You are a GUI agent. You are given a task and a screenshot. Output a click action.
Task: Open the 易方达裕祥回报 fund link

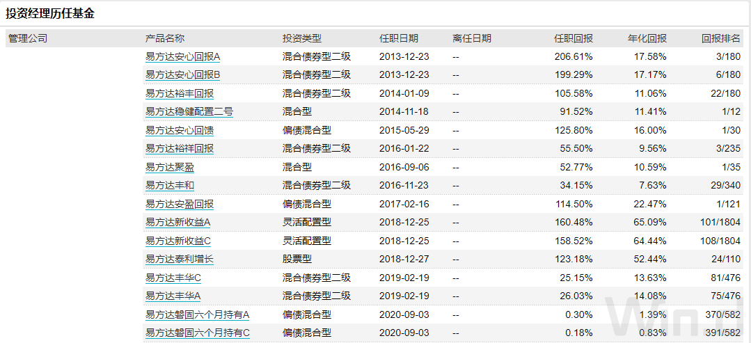tap(180, 148)
